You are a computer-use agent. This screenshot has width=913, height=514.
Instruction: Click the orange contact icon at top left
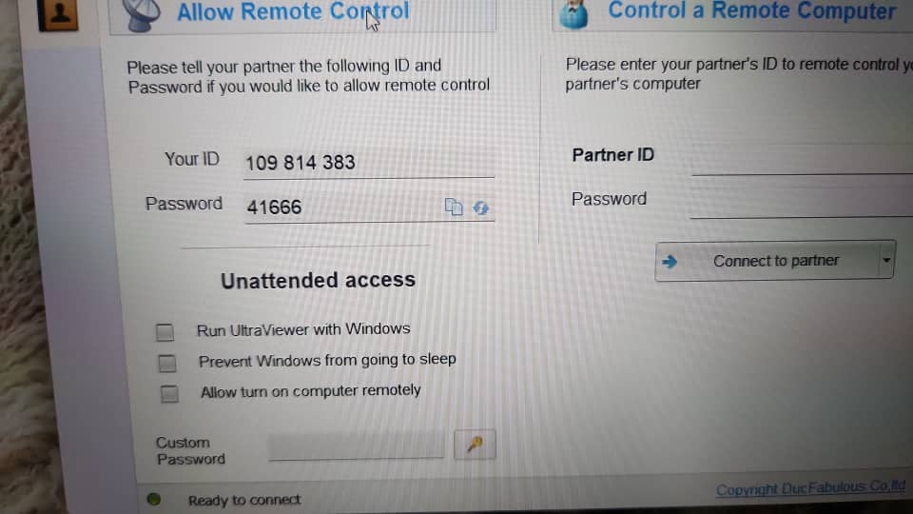tap(58, 14)
